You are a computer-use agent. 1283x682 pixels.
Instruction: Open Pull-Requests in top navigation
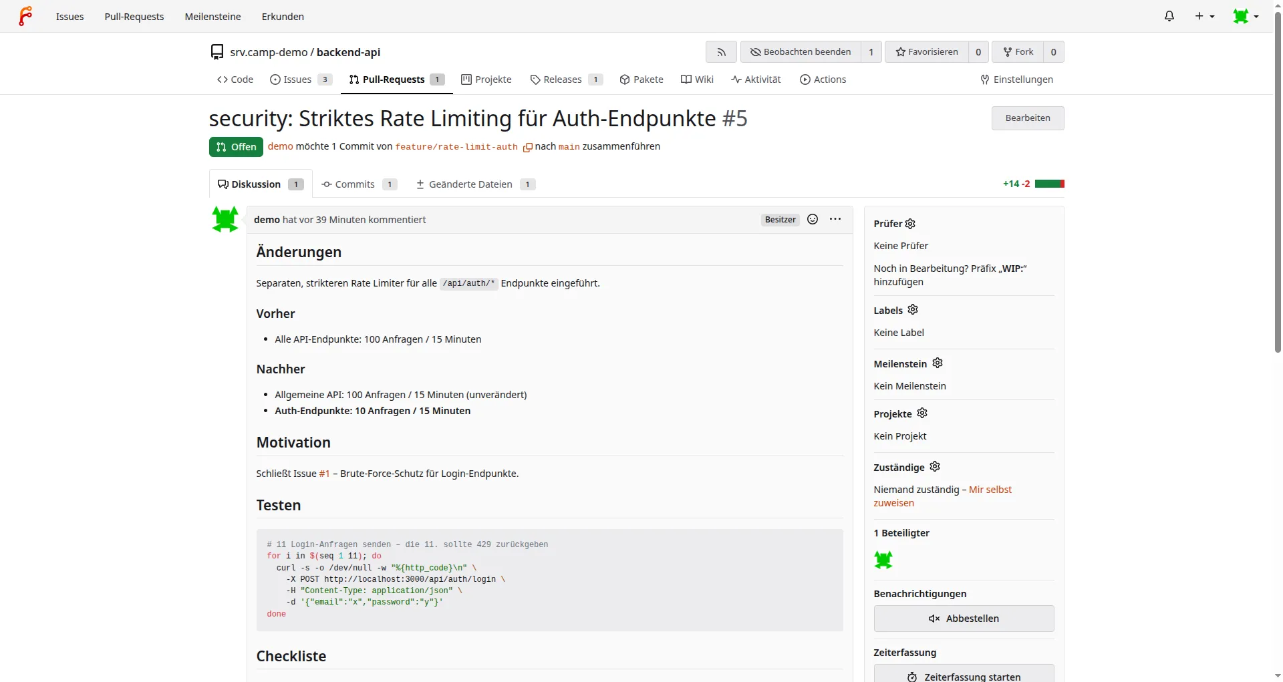134,17
